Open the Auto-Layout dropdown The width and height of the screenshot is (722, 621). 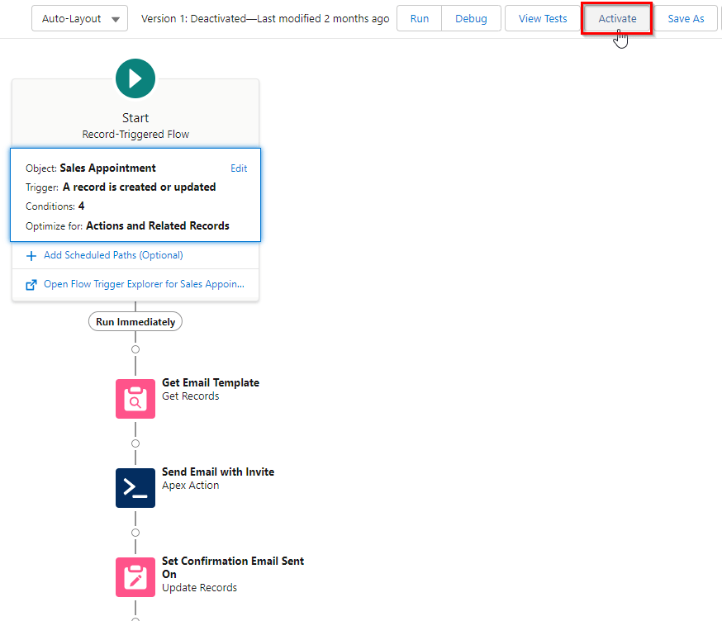pos(78,17)
